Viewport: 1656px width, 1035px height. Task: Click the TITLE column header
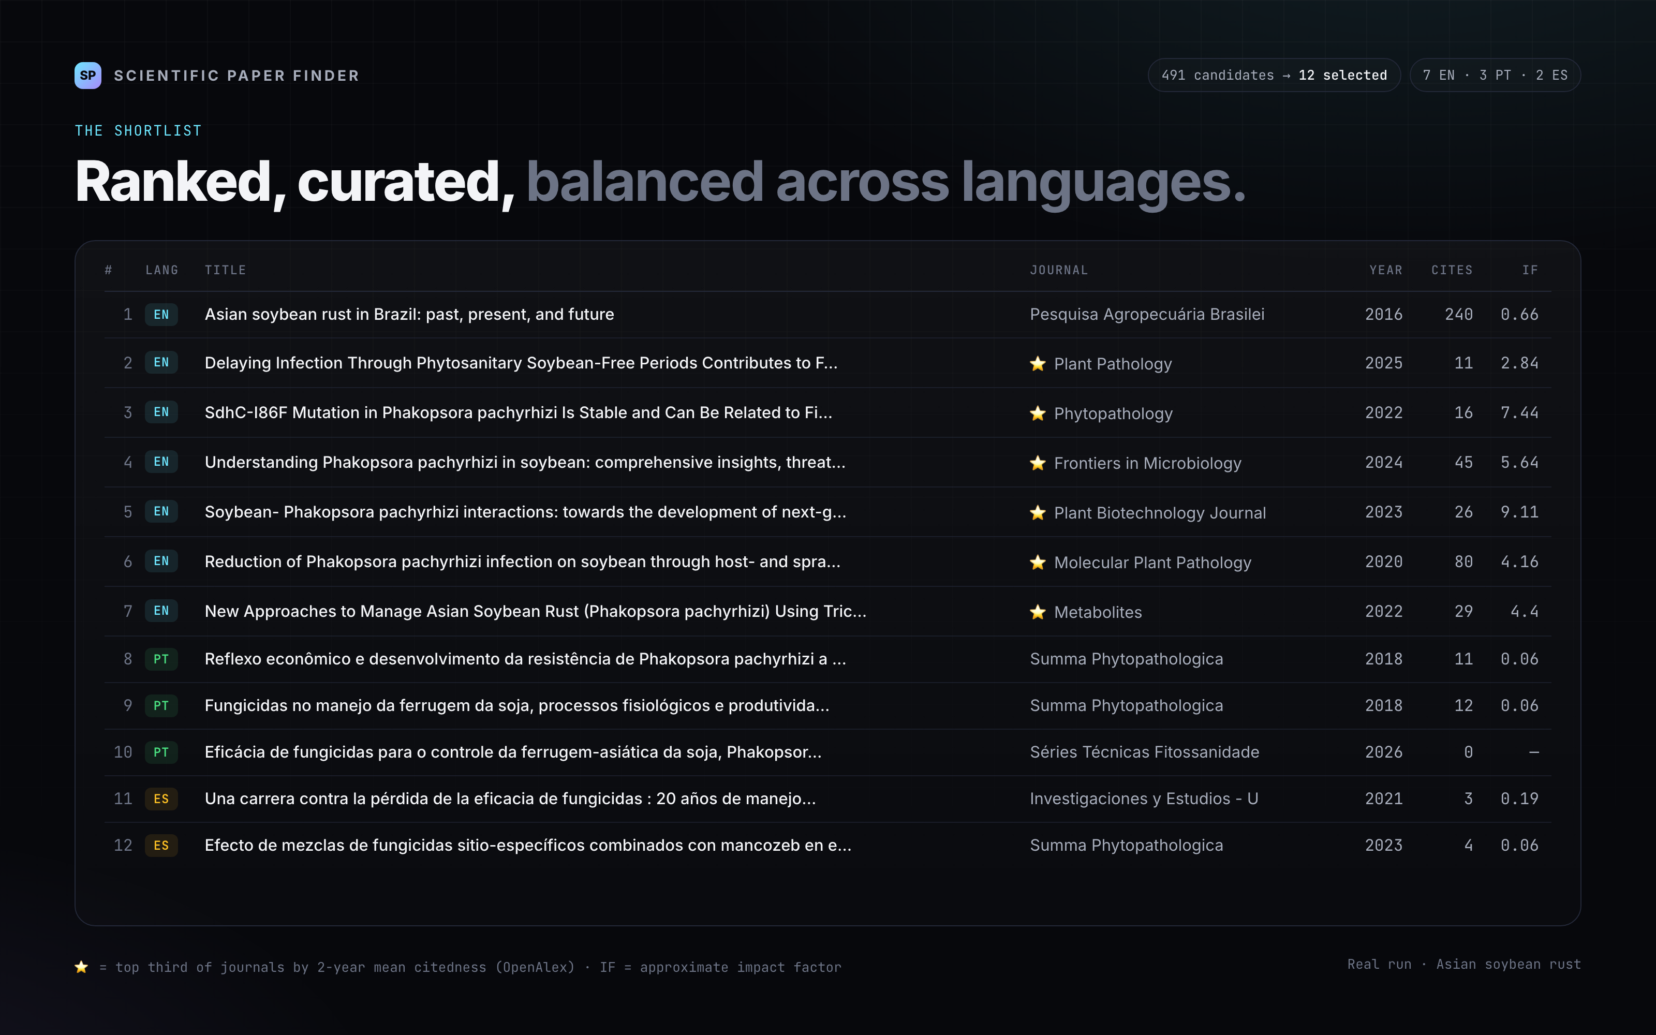225,270
